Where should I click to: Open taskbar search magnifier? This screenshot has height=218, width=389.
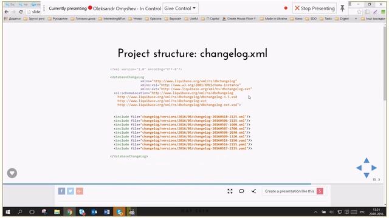(19, 212)
